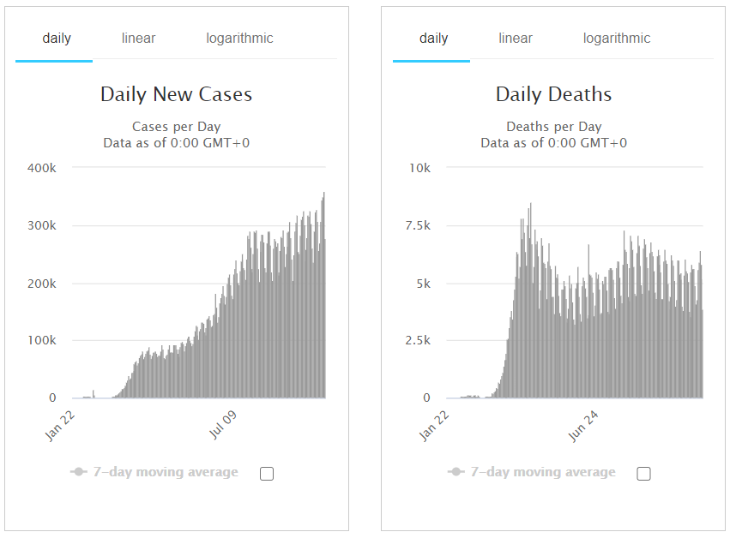The height and width of the screenshot is (538, 730).
Task: Click the Jun 24 date label on the deaths axis
Action: (582, 425)
